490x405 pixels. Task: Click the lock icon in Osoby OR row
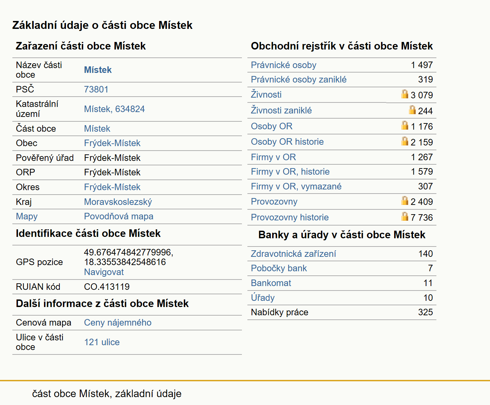click(x=405, y=125)
